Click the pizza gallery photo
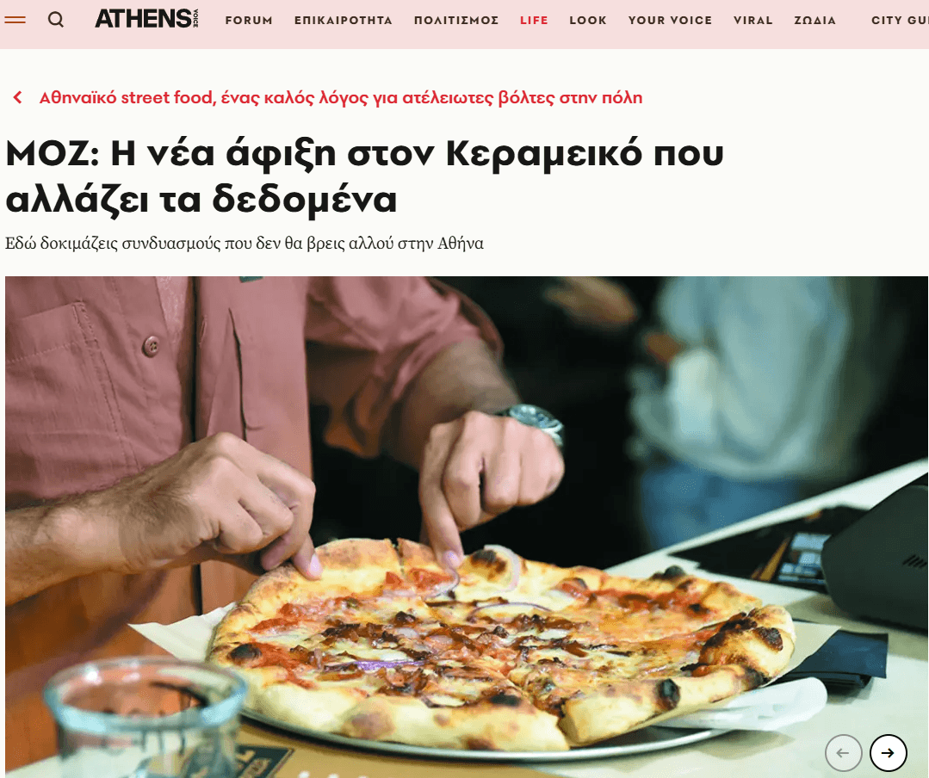 point(467,527)
